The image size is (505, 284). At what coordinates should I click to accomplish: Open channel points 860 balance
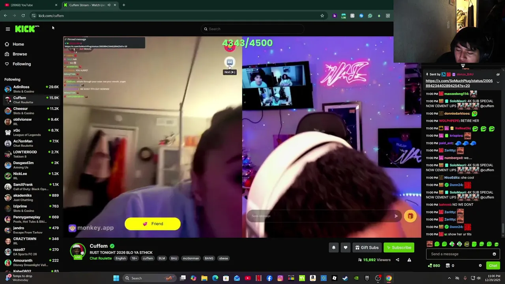434,265
